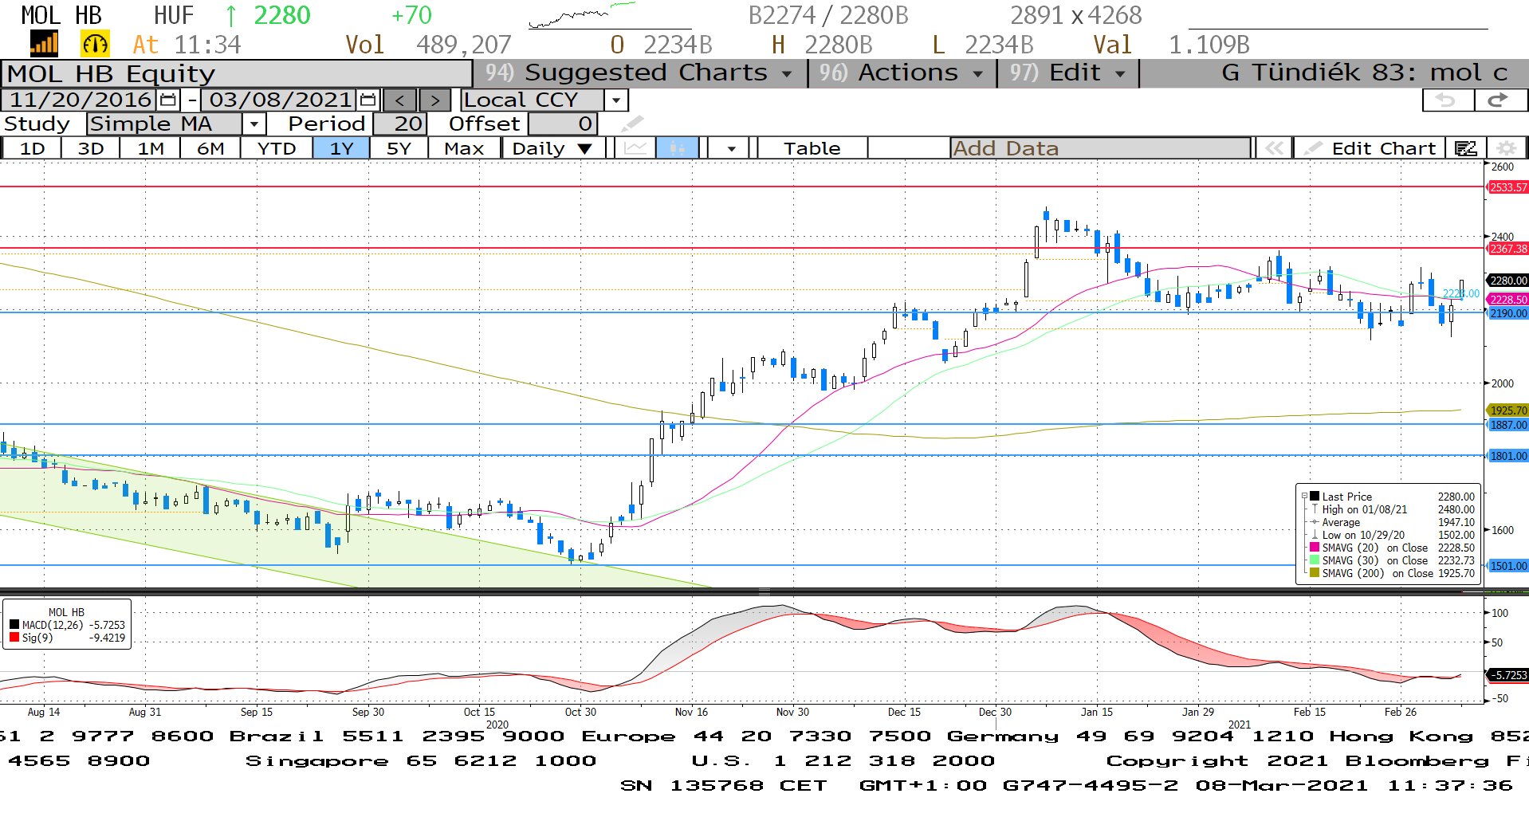Select candlestick chart style

[678, 148]
